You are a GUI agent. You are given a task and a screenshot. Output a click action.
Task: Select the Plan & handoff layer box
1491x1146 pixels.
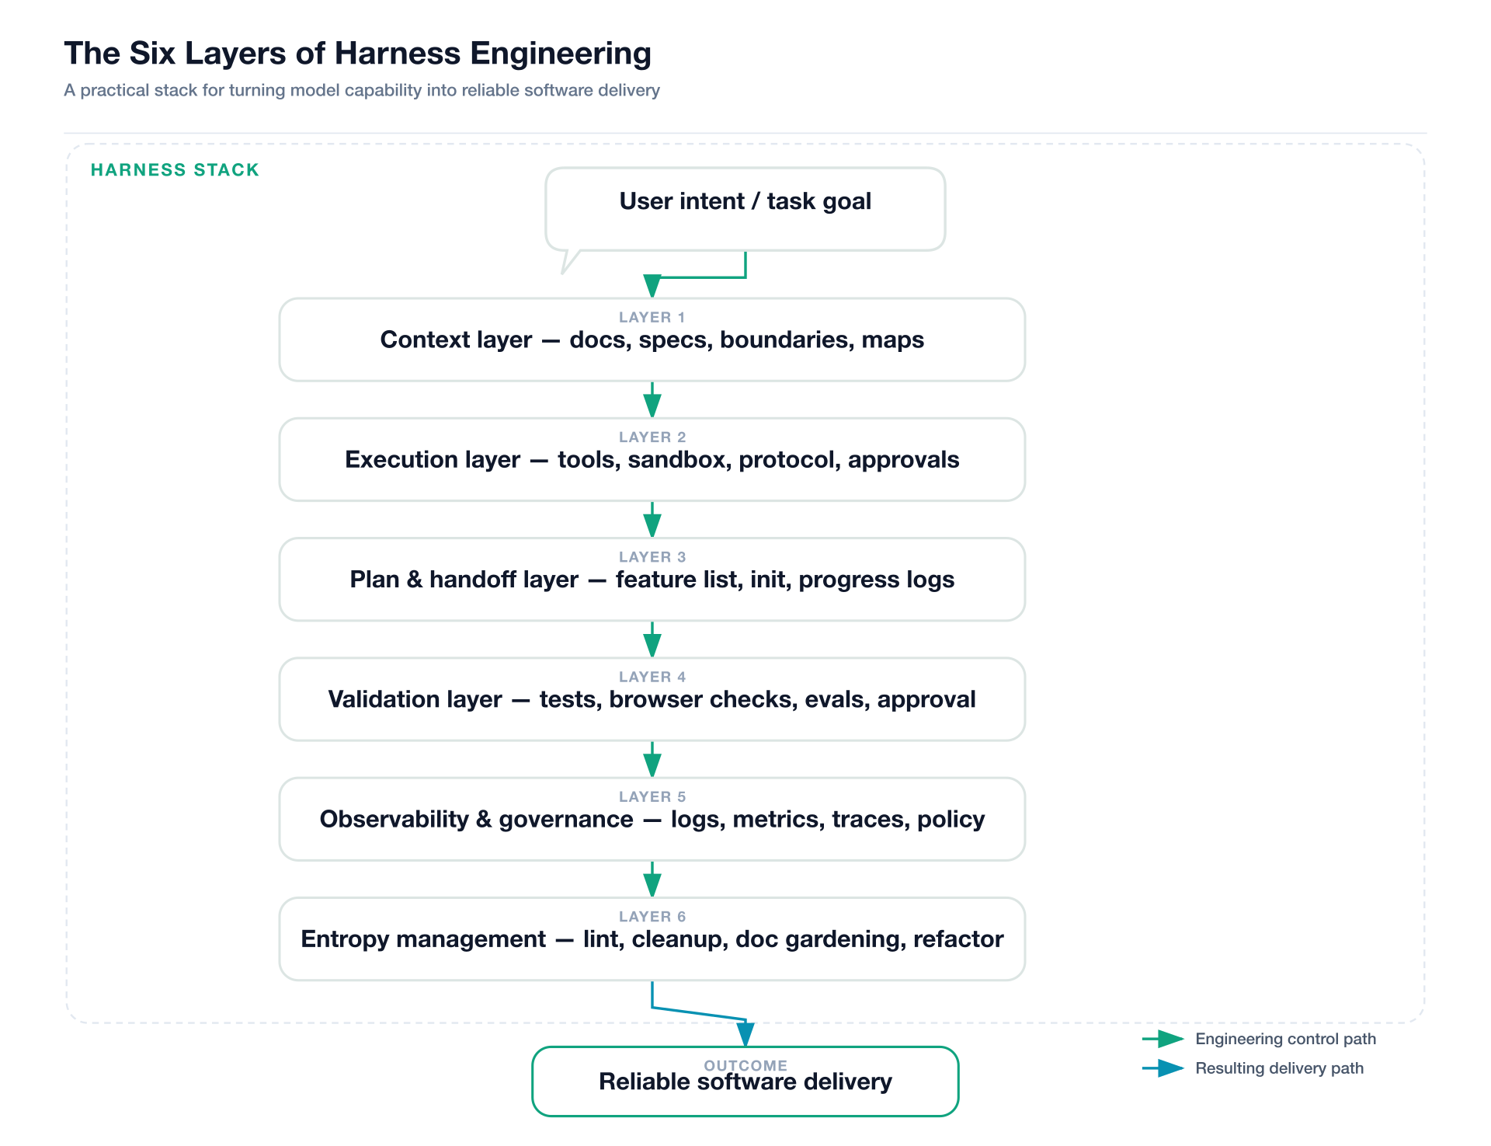click(652, 580)
